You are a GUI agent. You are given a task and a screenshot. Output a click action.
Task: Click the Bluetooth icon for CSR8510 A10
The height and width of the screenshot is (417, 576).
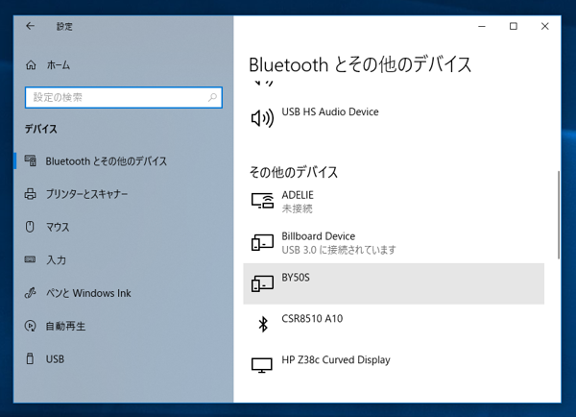pyautogui.click(x=263, y=325)
